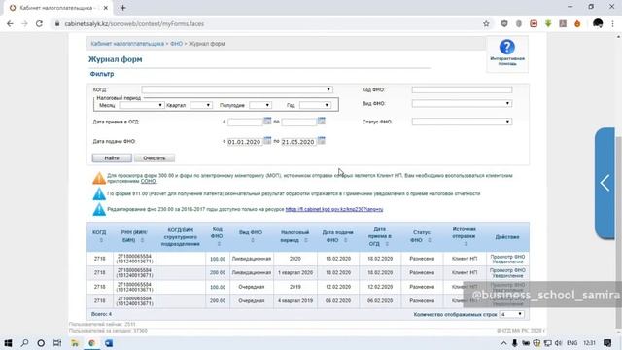Close the 'Кабинет налогоплательщика' tab
The image size is (622, 350).
point(106,8)
